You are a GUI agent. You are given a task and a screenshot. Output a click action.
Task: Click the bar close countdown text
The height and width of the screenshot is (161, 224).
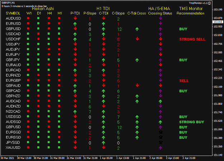(24, 6)
